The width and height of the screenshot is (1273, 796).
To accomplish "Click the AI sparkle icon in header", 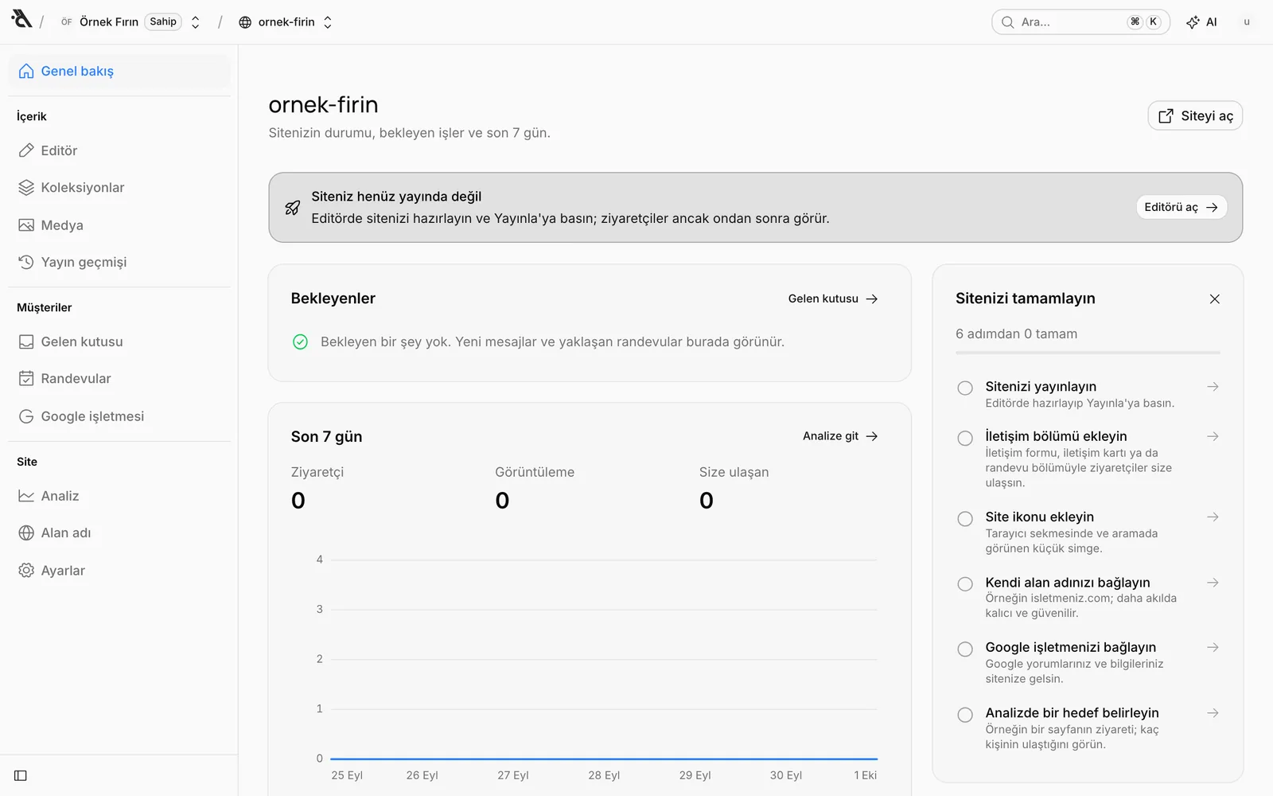I will pos(1193,22).
